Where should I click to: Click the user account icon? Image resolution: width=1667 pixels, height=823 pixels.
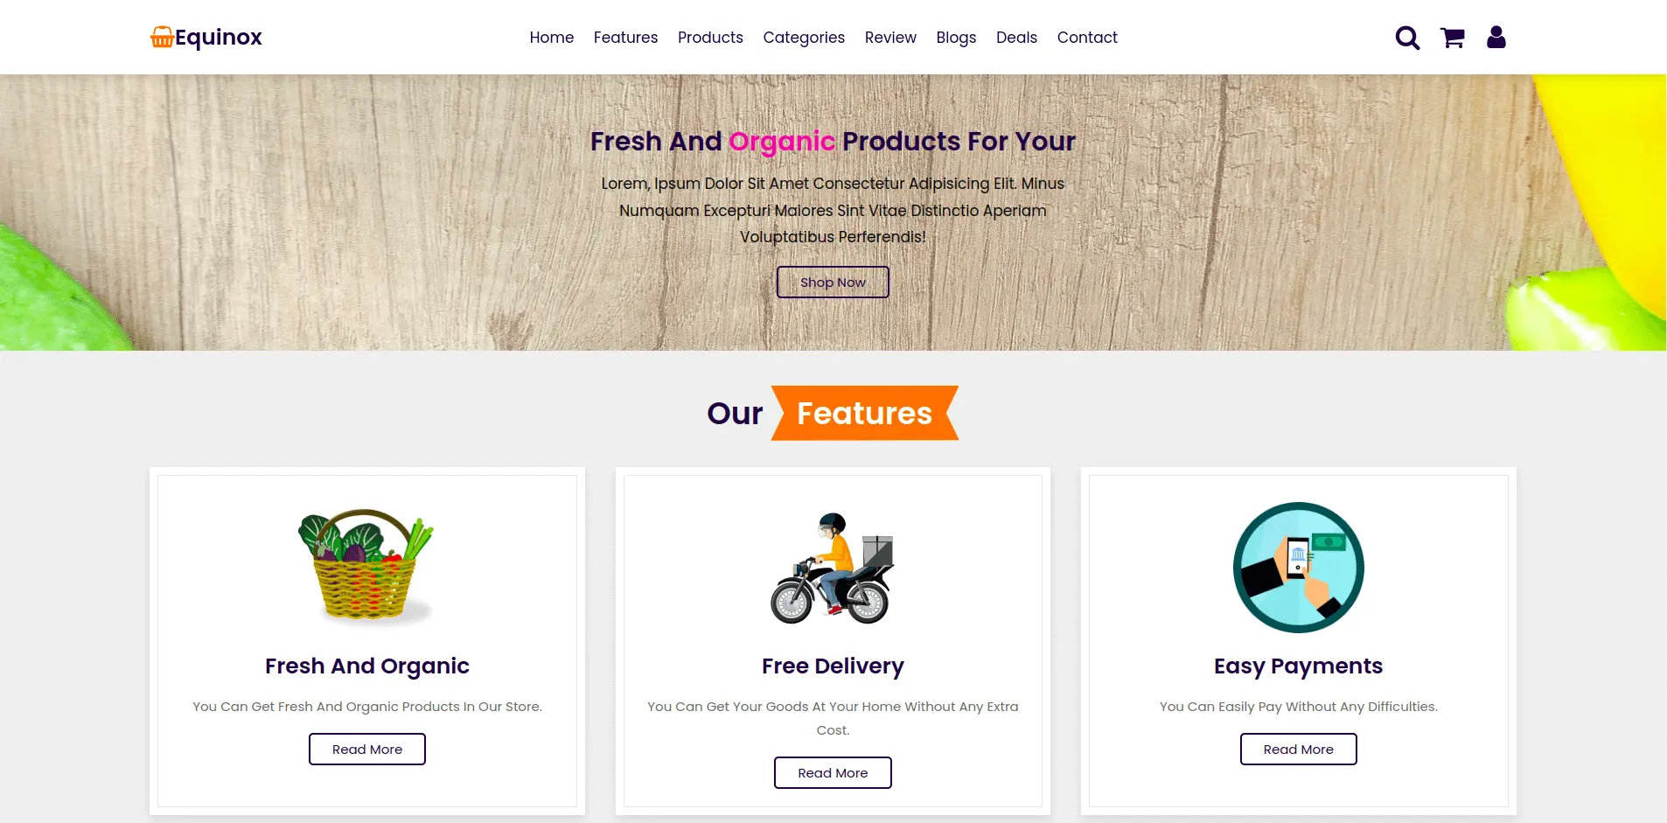(x=1496, y=38)
